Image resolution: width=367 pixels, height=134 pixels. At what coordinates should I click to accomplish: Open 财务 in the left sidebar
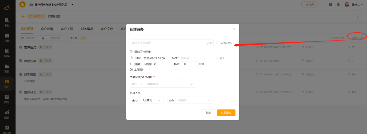(7, 99)
